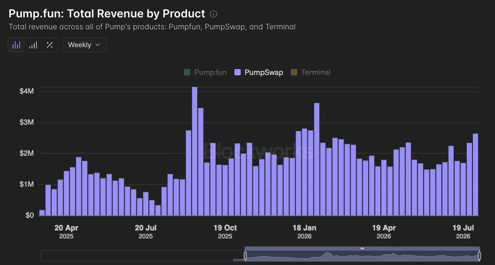The image size is (495, 265).
Task: Click the first small bar near $0
Action: [x=42, y=213]
